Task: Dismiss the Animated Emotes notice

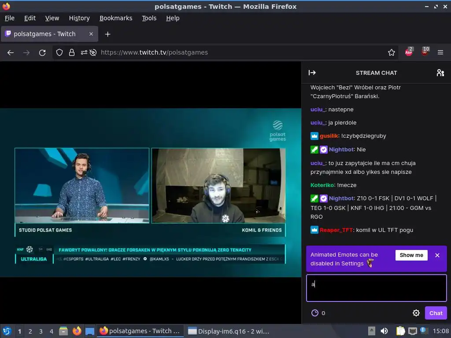Action: (x=437, y=255)
